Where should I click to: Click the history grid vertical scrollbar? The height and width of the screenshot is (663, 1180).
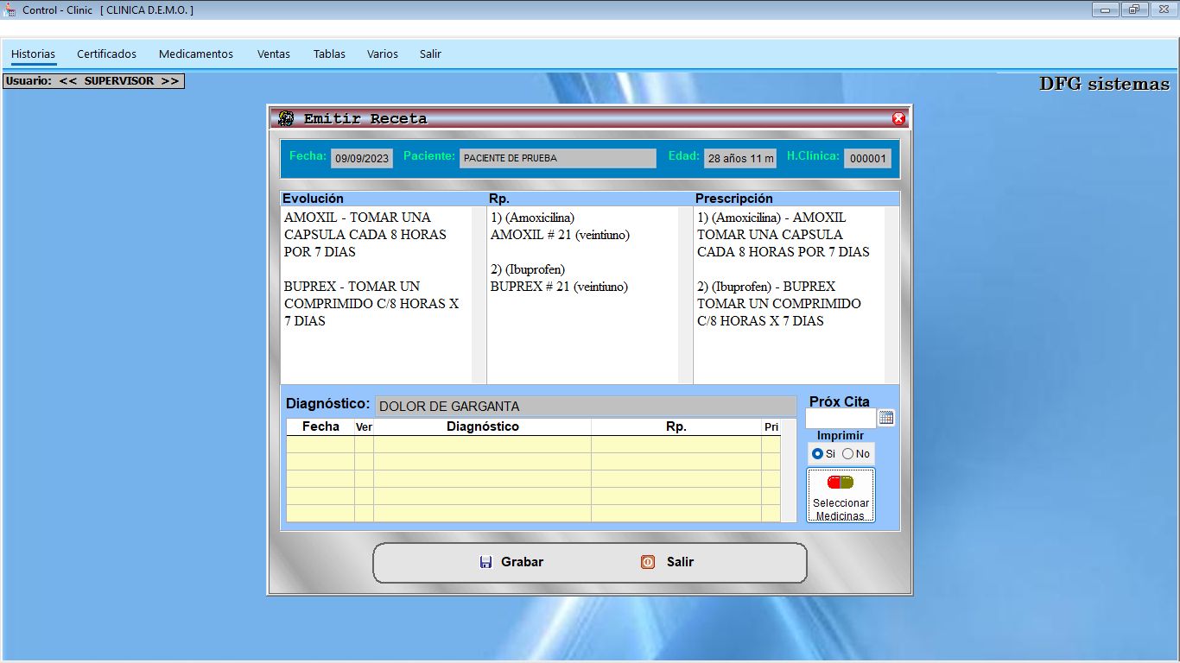[789, 470]
